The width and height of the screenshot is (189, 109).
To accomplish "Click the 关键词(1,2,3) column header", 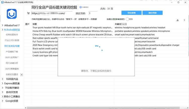I will [121, 24].
